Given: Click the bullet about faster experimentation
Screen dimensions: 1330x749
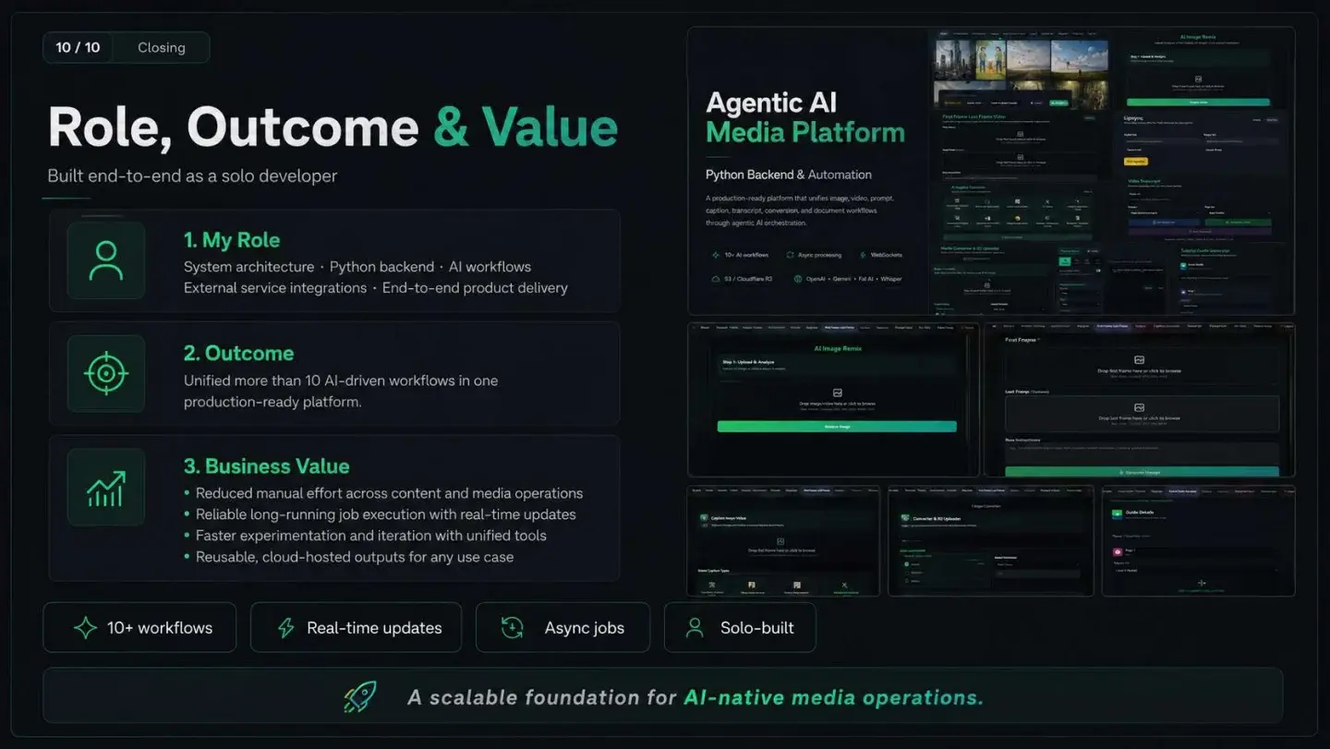Looking at the screenshot, I should 365,536.
